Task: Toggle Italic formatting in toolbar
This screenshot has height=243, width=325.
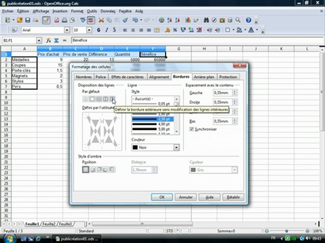Action: (107, 30)
